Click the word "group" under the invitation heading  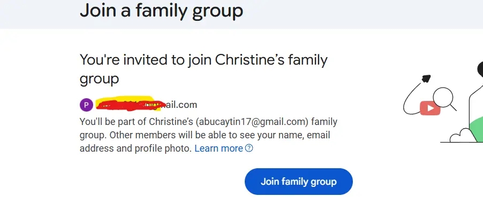pyautogui.click(x=99, y=79)
